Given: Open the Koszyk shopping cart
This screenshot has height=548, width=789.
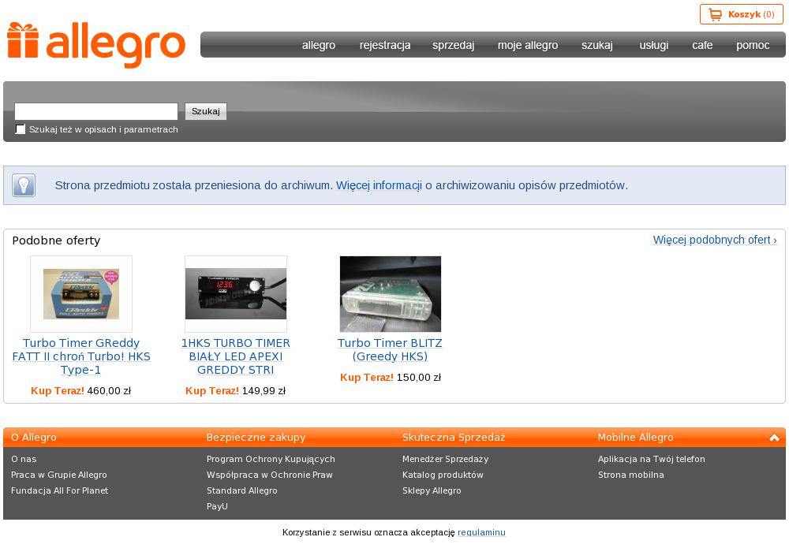Looking at the screenshot, I should tap(741, 14).
